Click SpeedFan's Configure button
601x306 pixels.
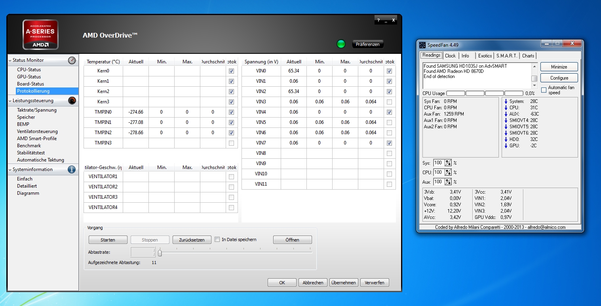[559, 78]
